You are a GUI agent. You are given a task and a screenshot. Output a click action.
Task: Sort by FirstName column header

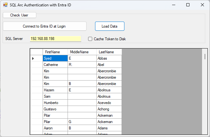(x=55, y=52)
